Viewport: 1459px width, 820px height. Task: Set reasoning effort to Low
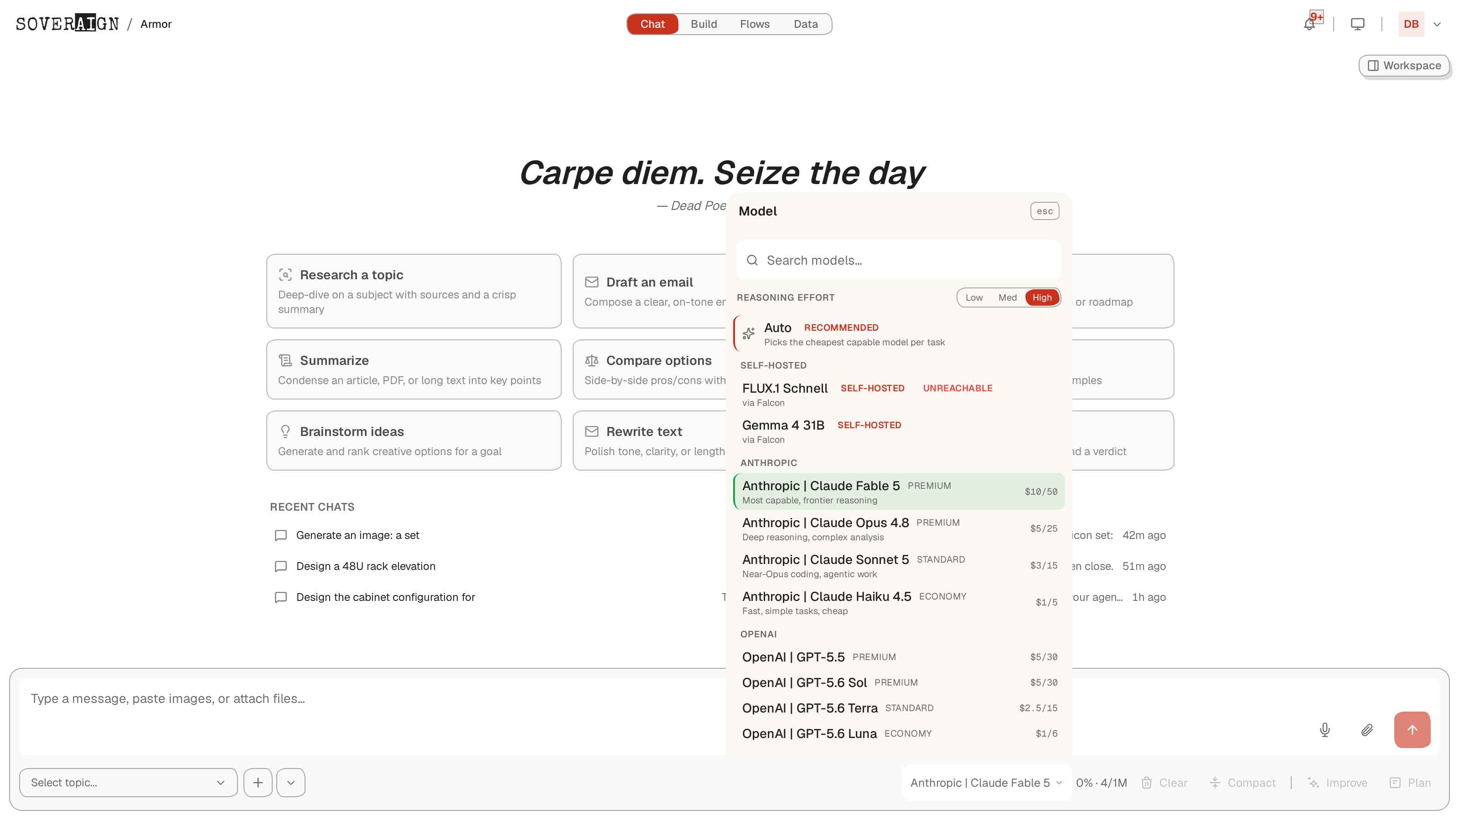[973, 297]
